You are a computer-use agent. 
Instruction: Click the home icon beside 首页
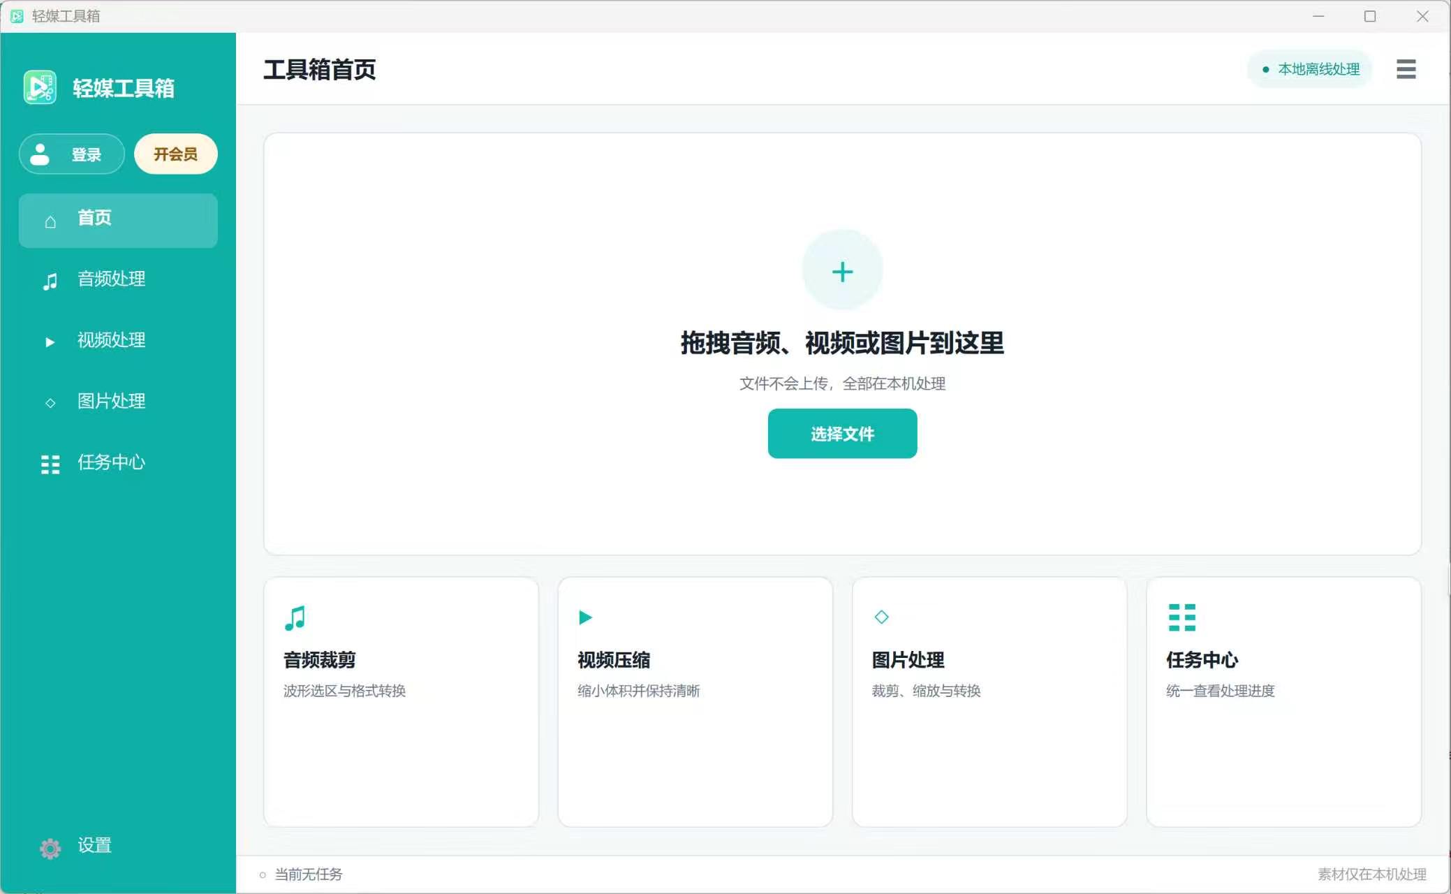50,221
